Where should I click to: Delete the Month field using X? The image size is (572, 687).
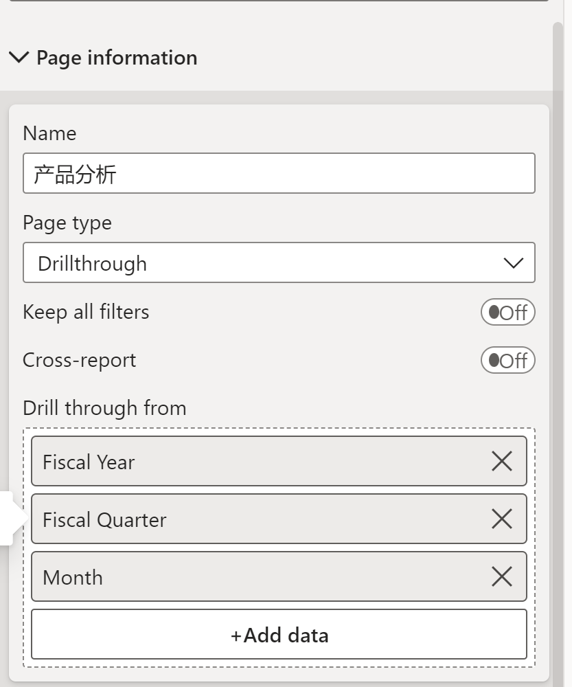[502, 577]
